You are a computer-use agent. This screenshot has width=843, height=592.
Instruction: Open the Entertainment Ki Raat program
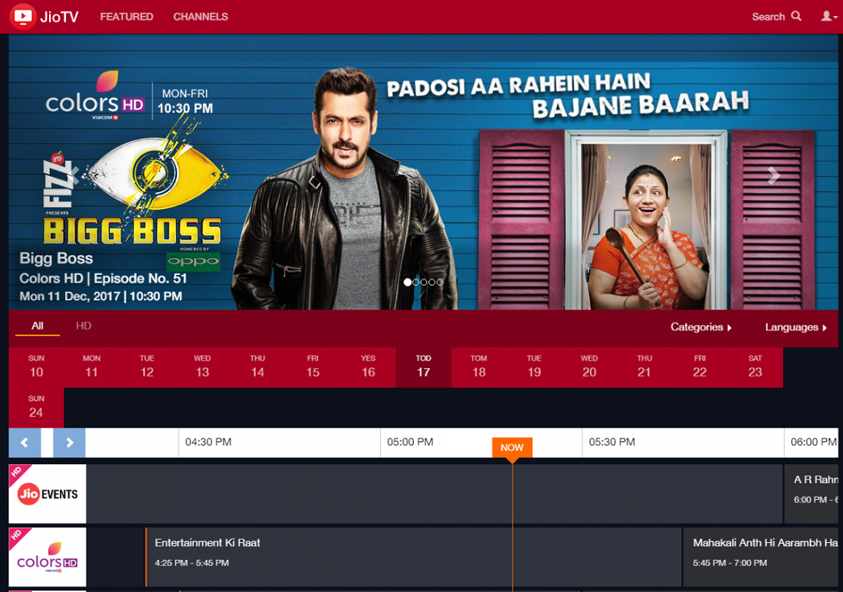point(413,557)
